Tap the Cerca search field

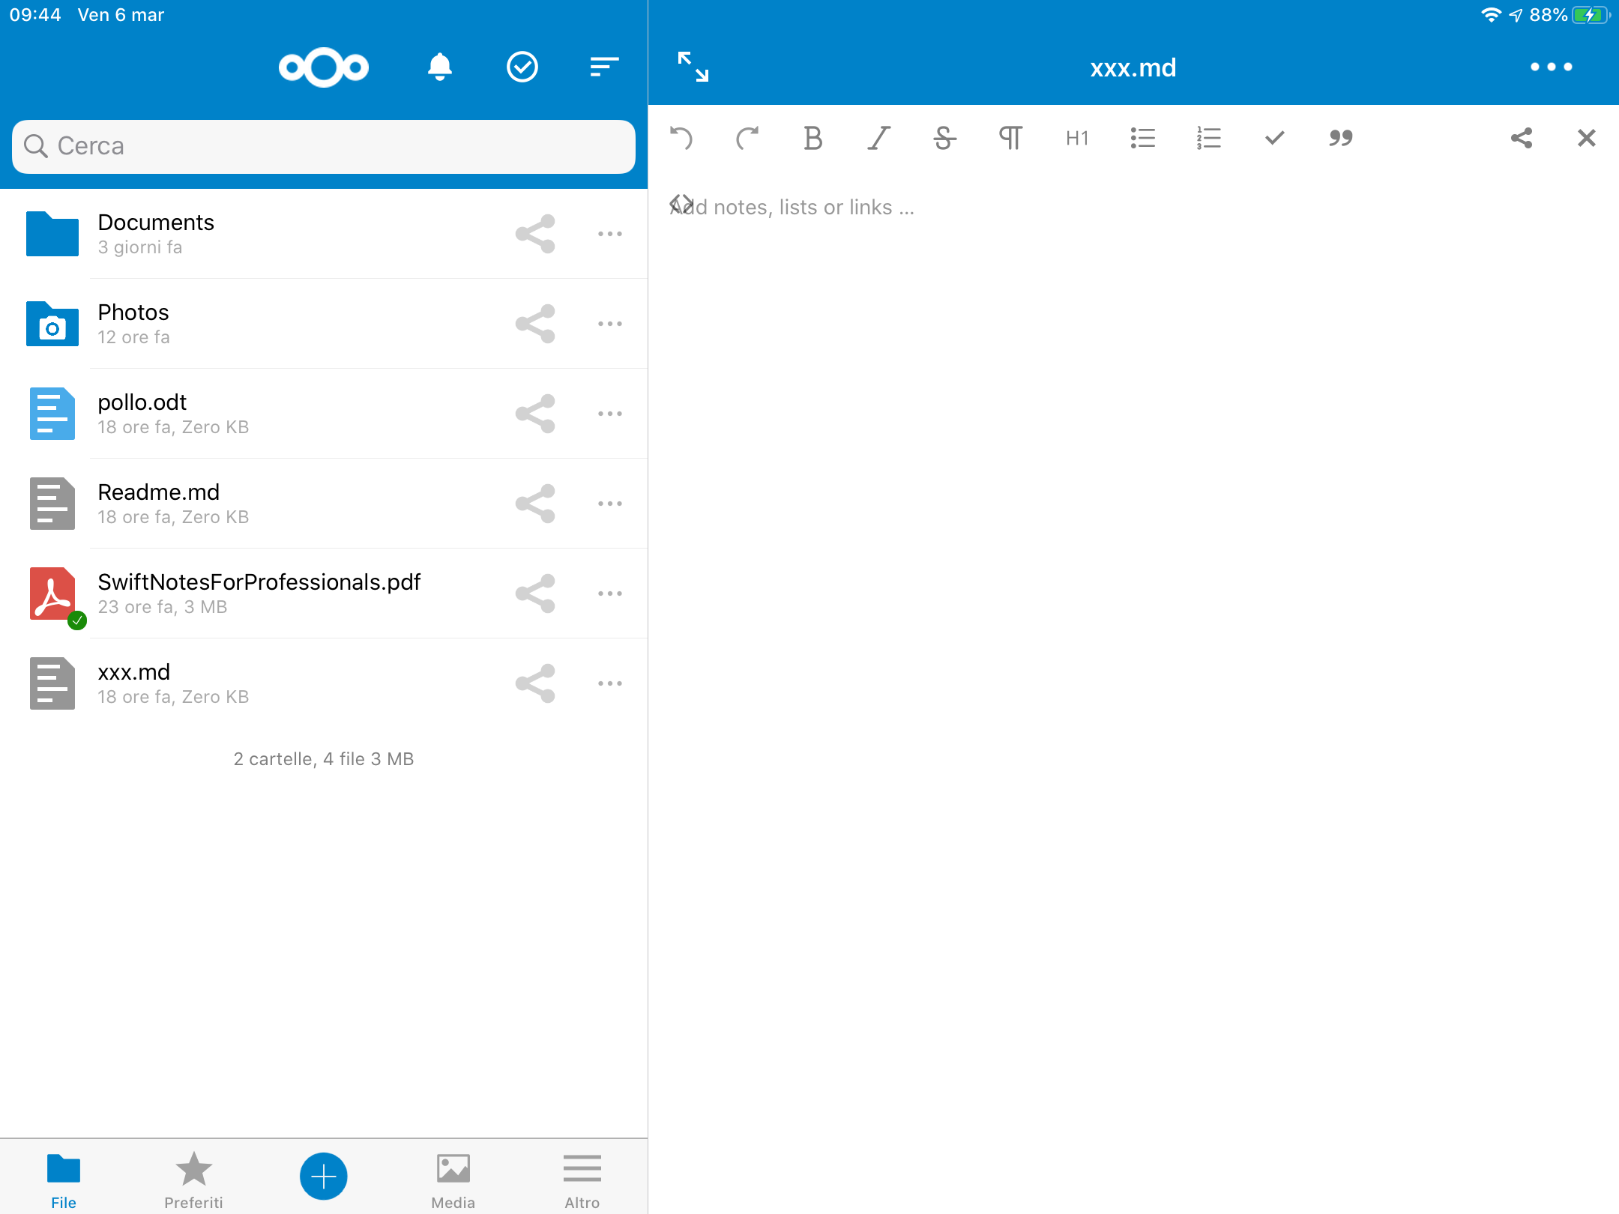[x=324, y=146]
